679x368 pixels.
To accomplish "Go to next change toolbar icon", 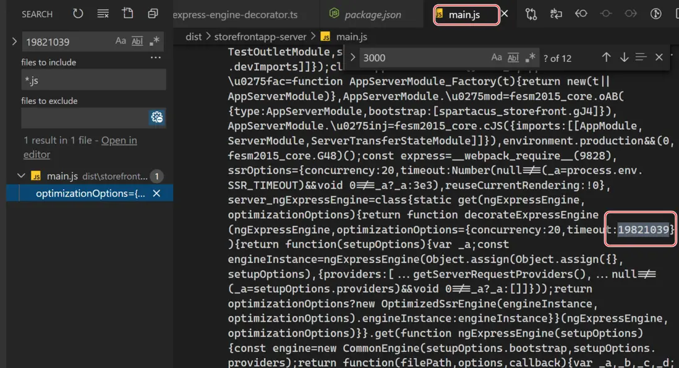I will (x=631, y=14).
